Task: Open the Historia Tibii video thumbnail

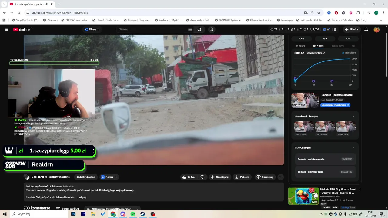Action: (x=303, y=196)
